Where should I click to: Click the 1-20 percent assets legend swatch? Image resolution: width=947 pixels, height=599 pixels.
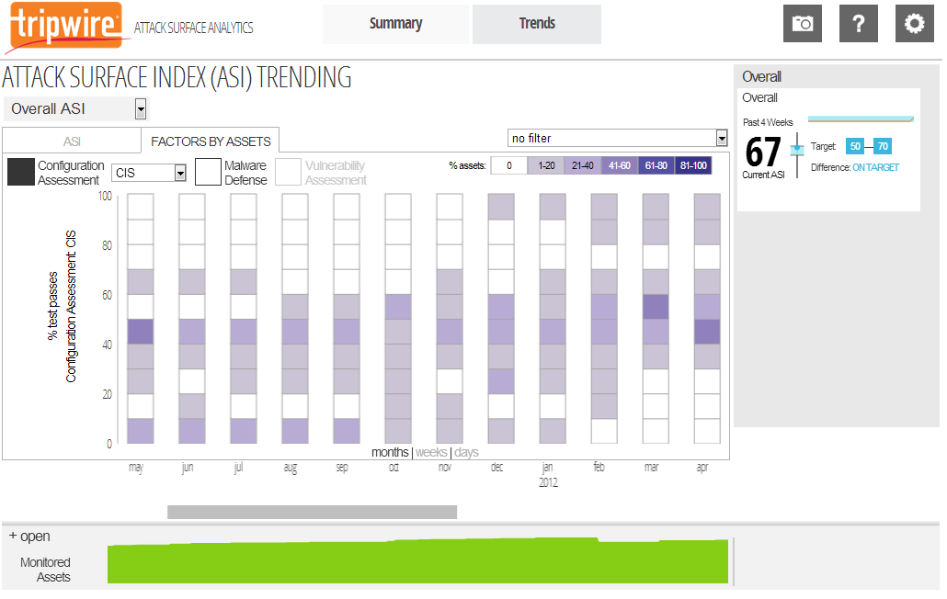pos(546,166)
